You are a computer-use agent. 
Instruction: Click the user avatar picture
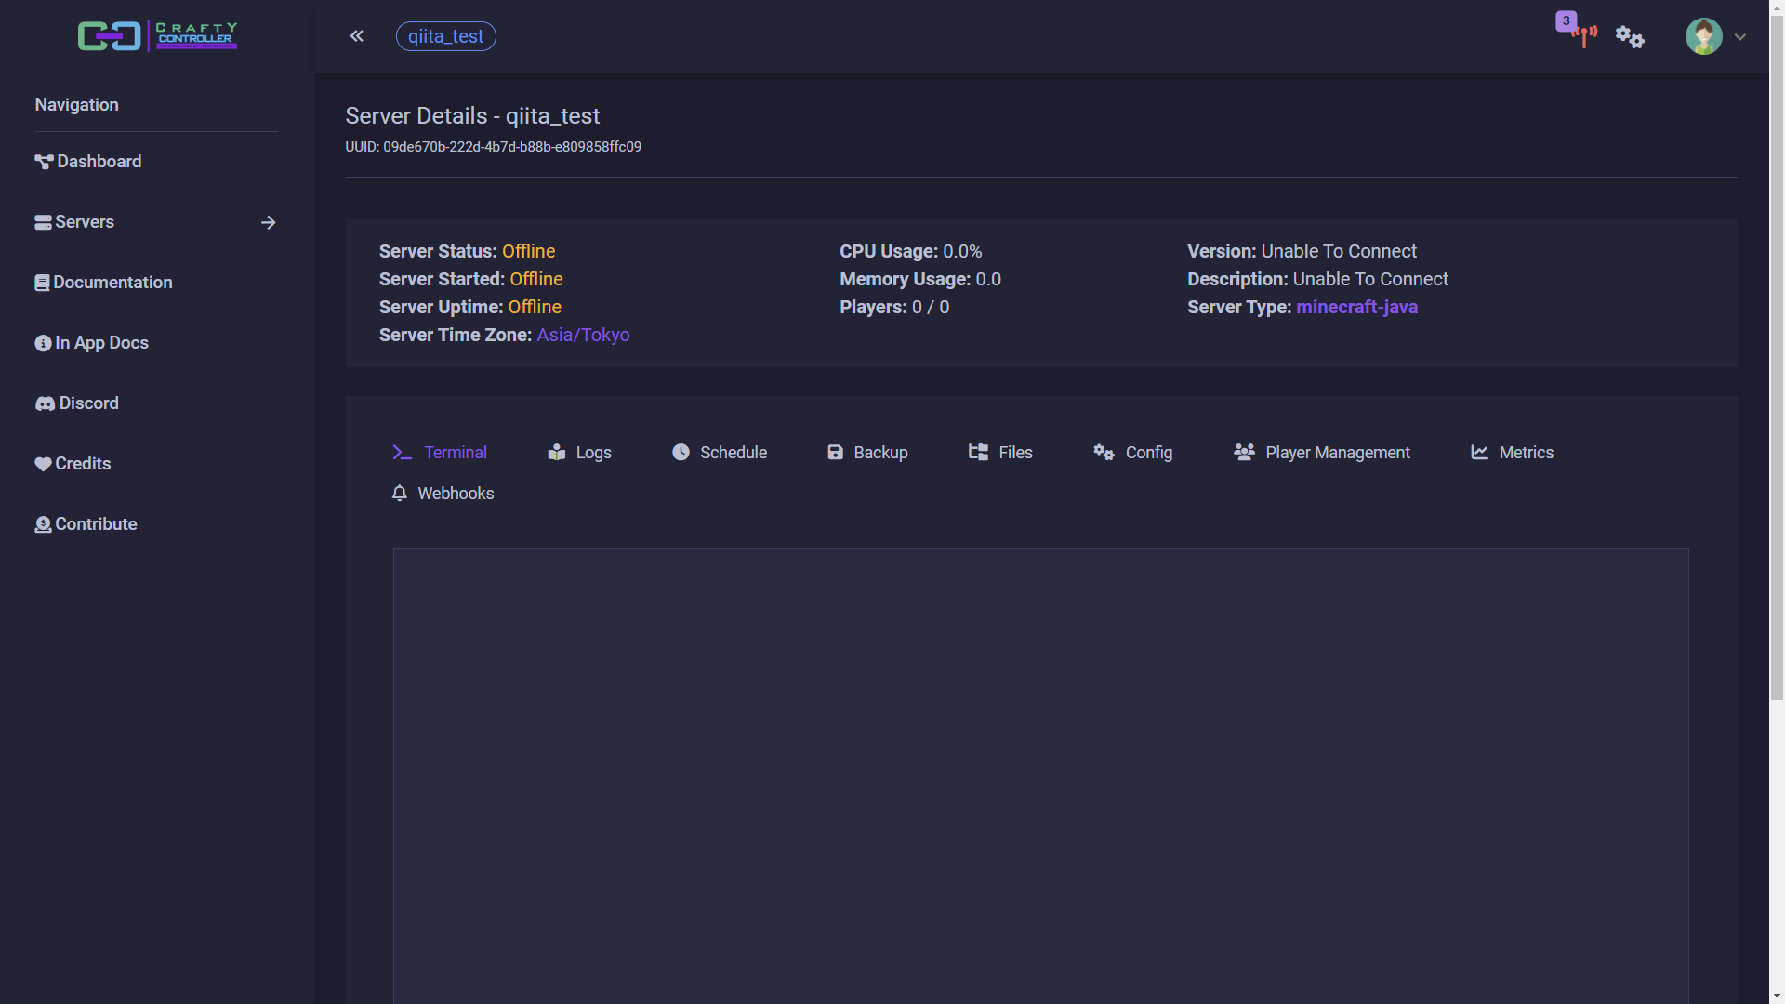tap(1703, 37)
